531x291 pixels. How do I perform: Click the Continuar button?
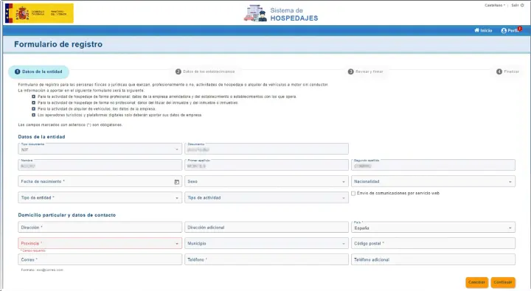coord(503,282)
